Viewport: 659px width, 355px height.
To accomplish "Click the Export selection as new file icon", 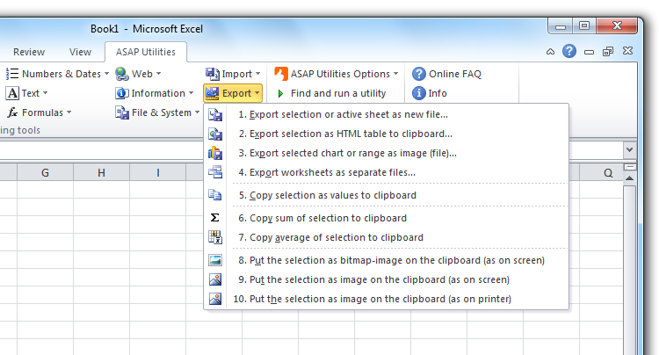I will click(215, 114).
